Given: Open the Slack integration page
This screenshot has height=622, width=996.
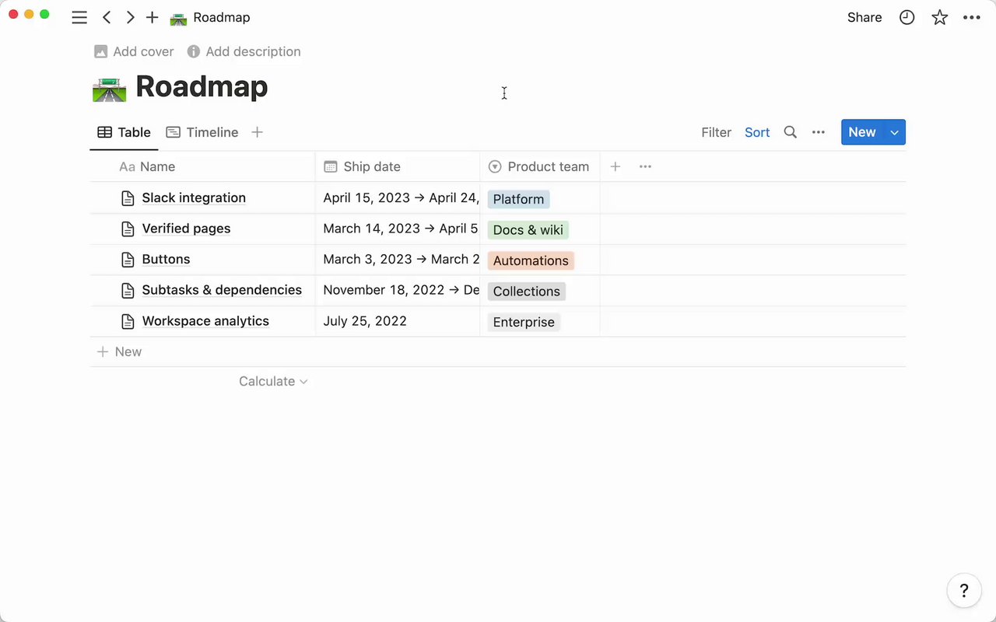Looking at the screenshot, I should click(x=194, y=197).
